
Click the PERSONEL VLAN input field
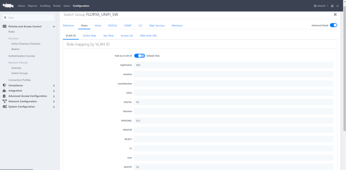tap(233, 121)
